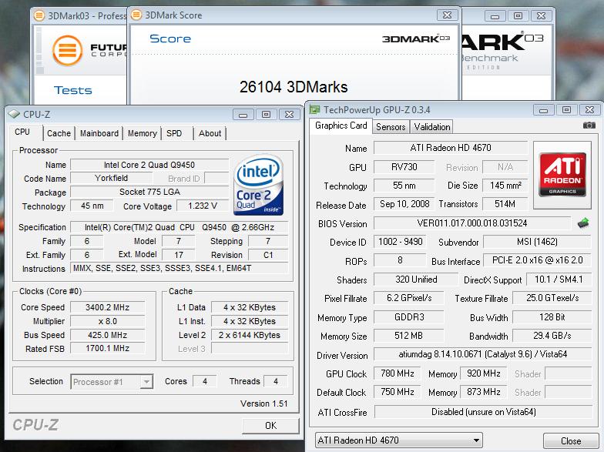Click the BIOS Version field in GPU-Z
Viewport: 604px width, 452px height.
(x=471, y=223)
